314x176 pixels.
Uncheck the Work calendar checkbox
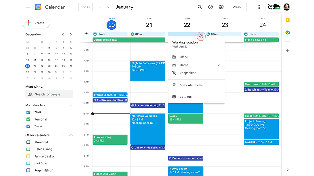pos(28,112)
